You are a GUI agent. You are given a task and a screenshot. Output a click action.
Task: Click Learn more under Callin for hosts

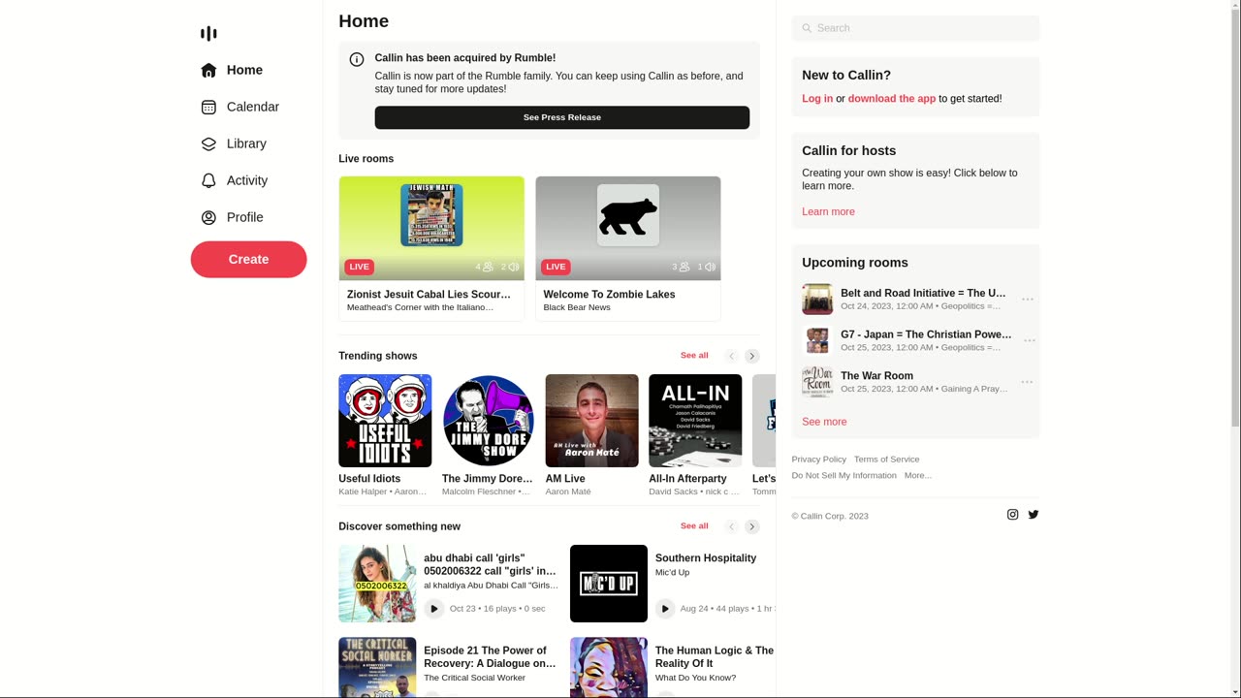click(x=828, y=211)
